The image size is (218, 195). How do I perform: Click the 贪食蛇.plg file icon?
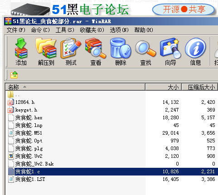[x=11, y=148]
